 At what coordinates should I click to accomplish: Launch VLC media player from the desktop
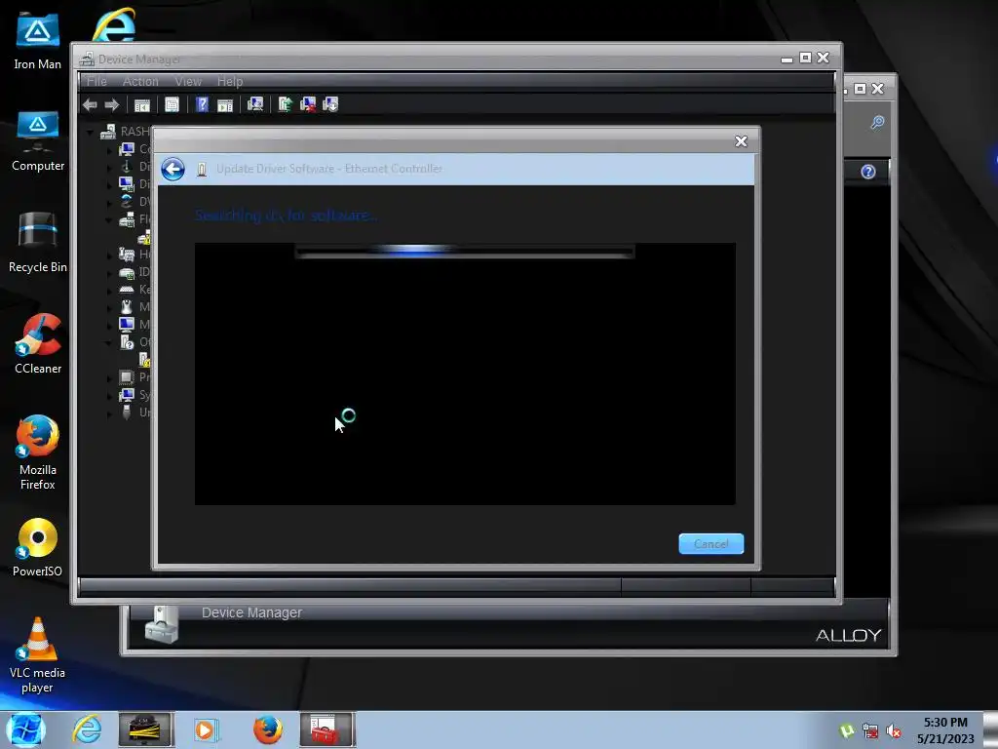(38, 655)
